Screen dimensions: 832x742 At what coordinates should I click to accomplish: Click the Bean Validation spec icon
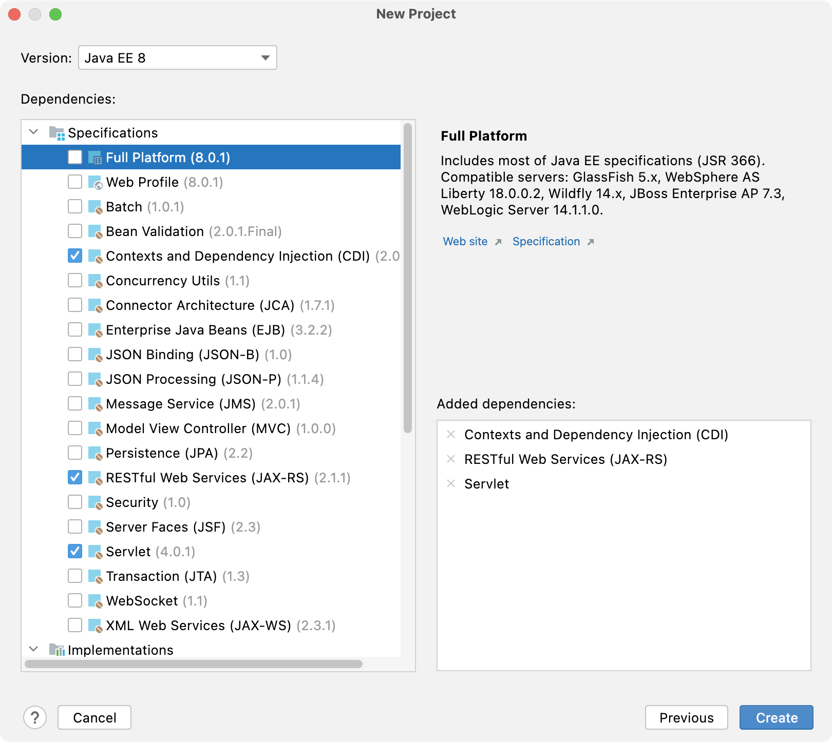[x=95, y=231]
